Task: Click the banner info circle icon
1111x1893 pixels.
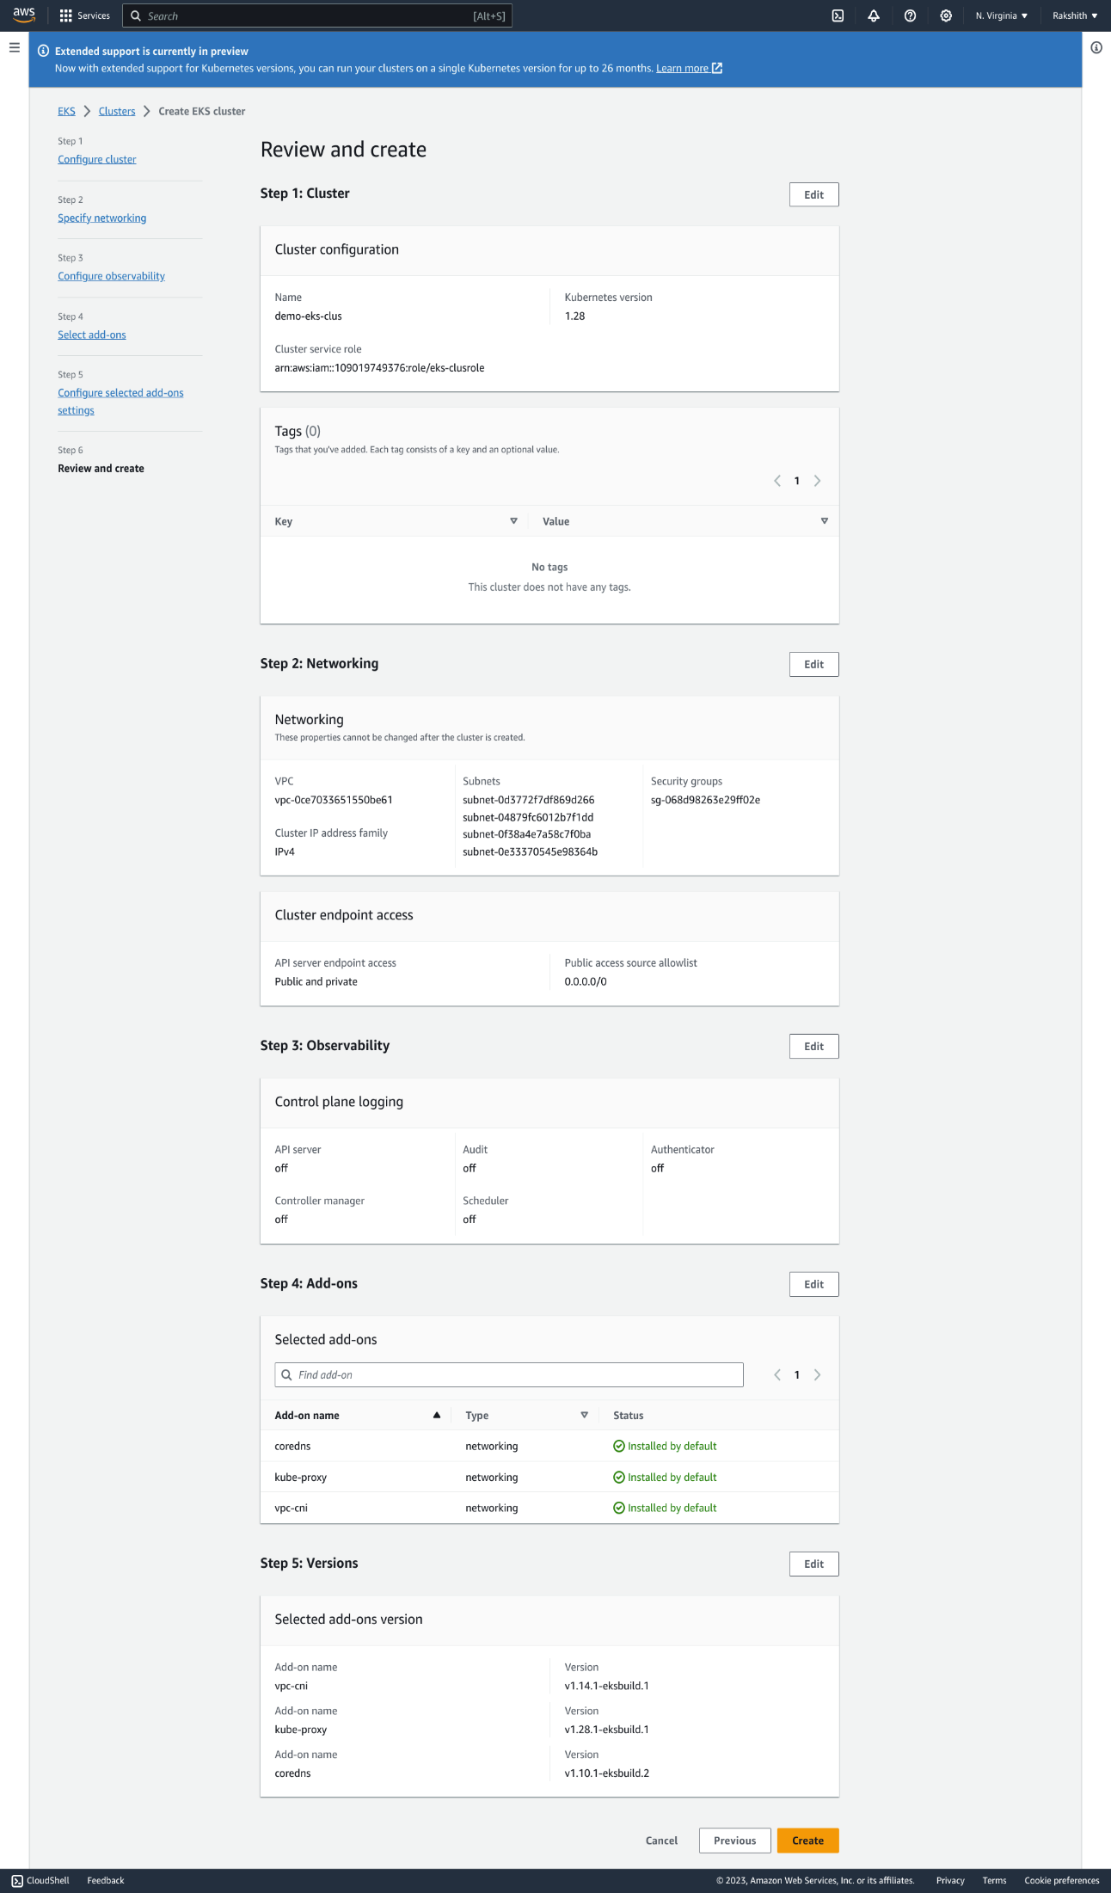Action: 43,51
